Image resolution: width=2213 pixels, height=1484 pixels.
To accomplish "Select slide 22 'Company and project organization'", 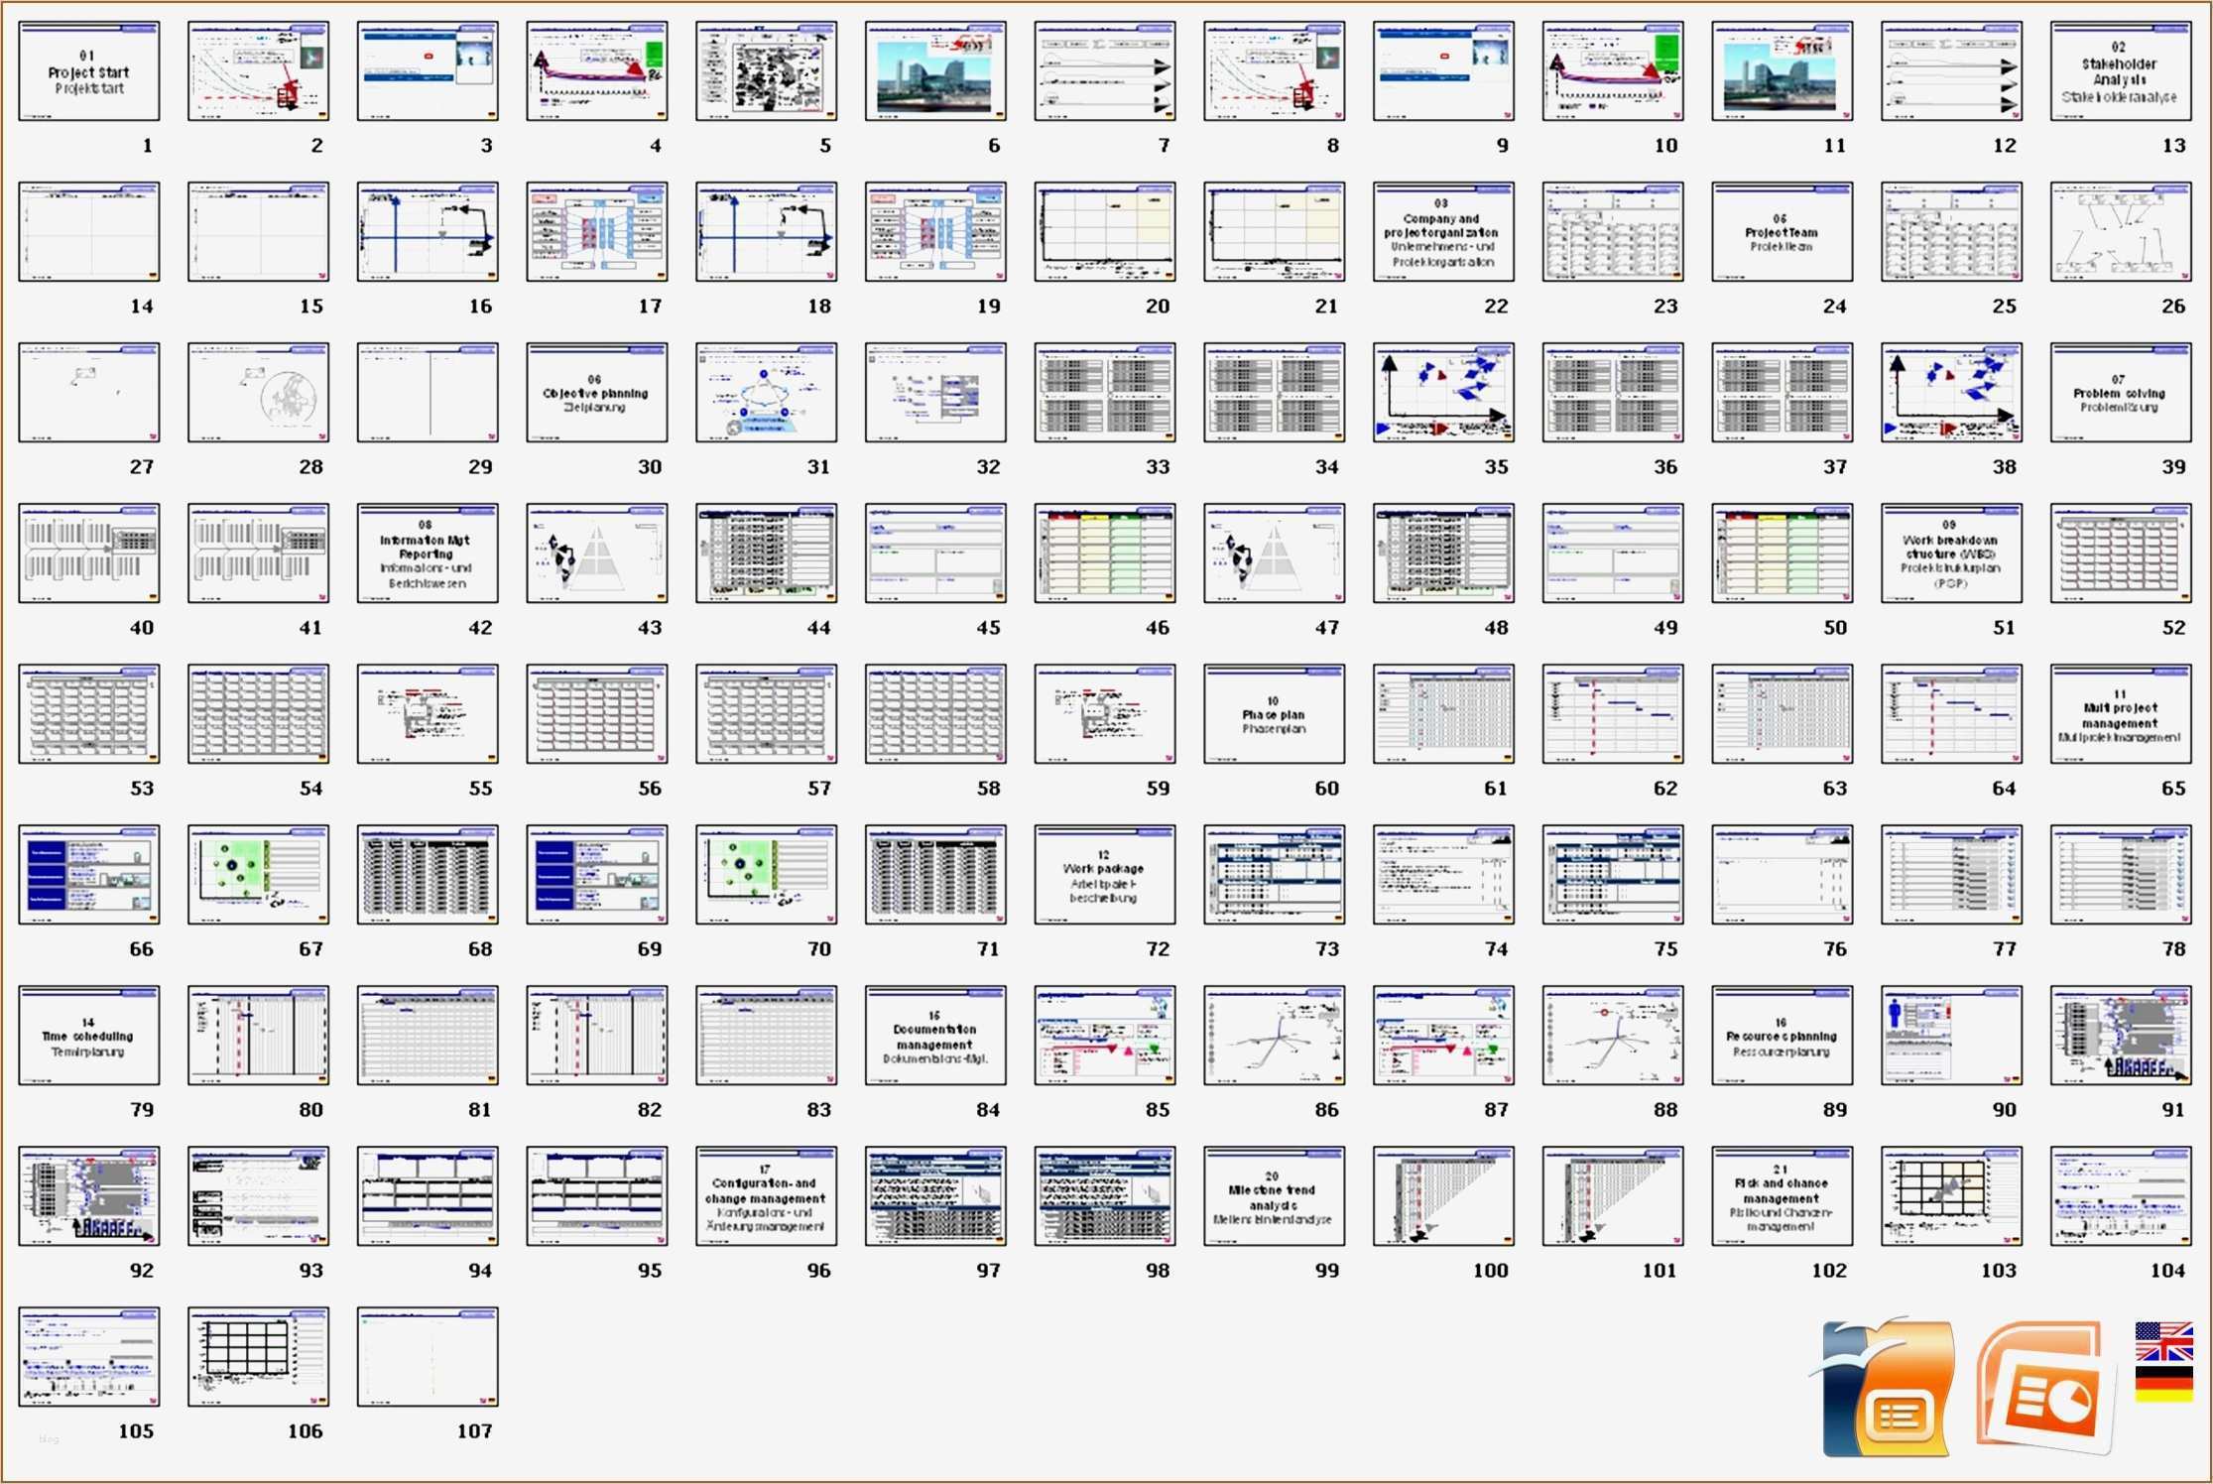I will 1442,231.
